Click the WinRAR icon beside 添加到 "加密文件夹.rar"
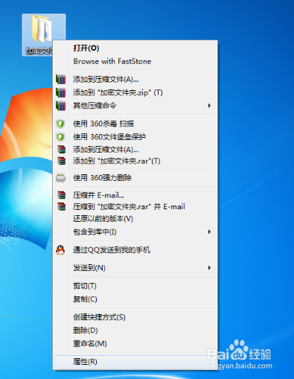294x379 pixels. (61, 161)
